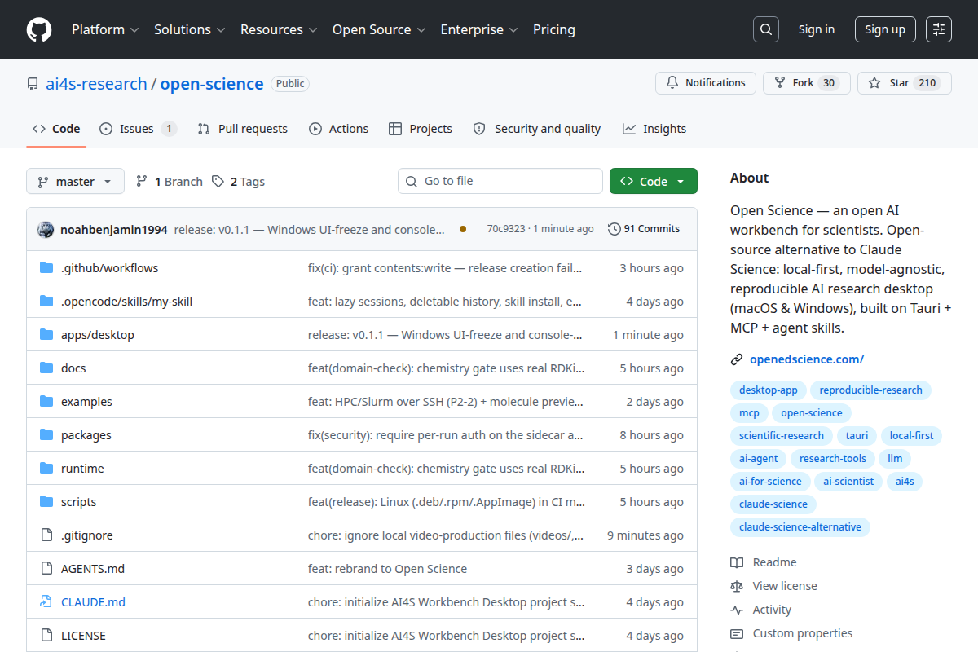Click the note icon beside Custom properties
Viewport: 978px width, 652px height.
click(737, 633)
